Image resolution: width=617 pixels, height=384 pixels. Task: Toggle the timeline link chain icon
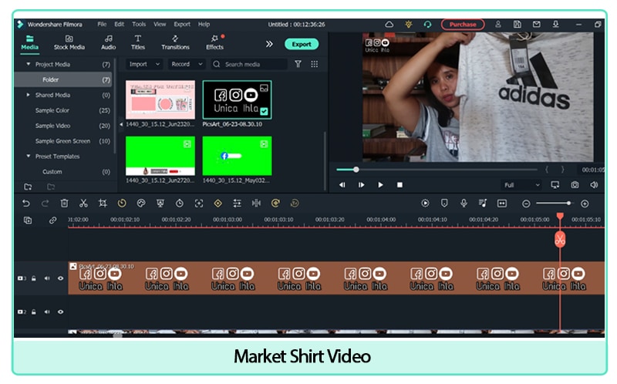pyautogui.click(x=52, y=221)
